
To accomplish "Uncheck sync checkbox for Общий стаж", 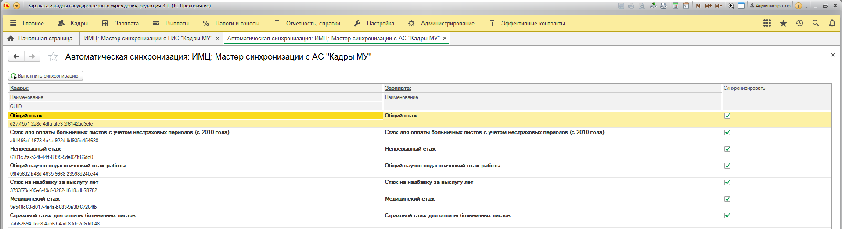I will (727, 116).
